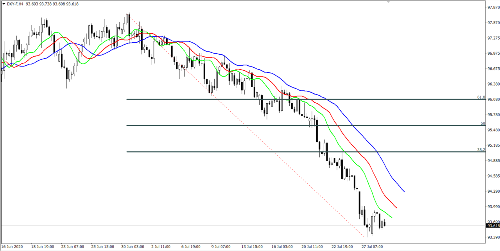Click the 97.870 price scale label

coord(492,7)
